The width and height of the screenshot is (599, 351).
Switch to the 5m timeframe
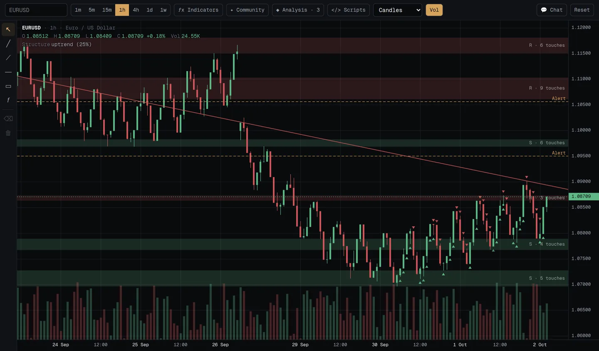click(x=92, y=10)
